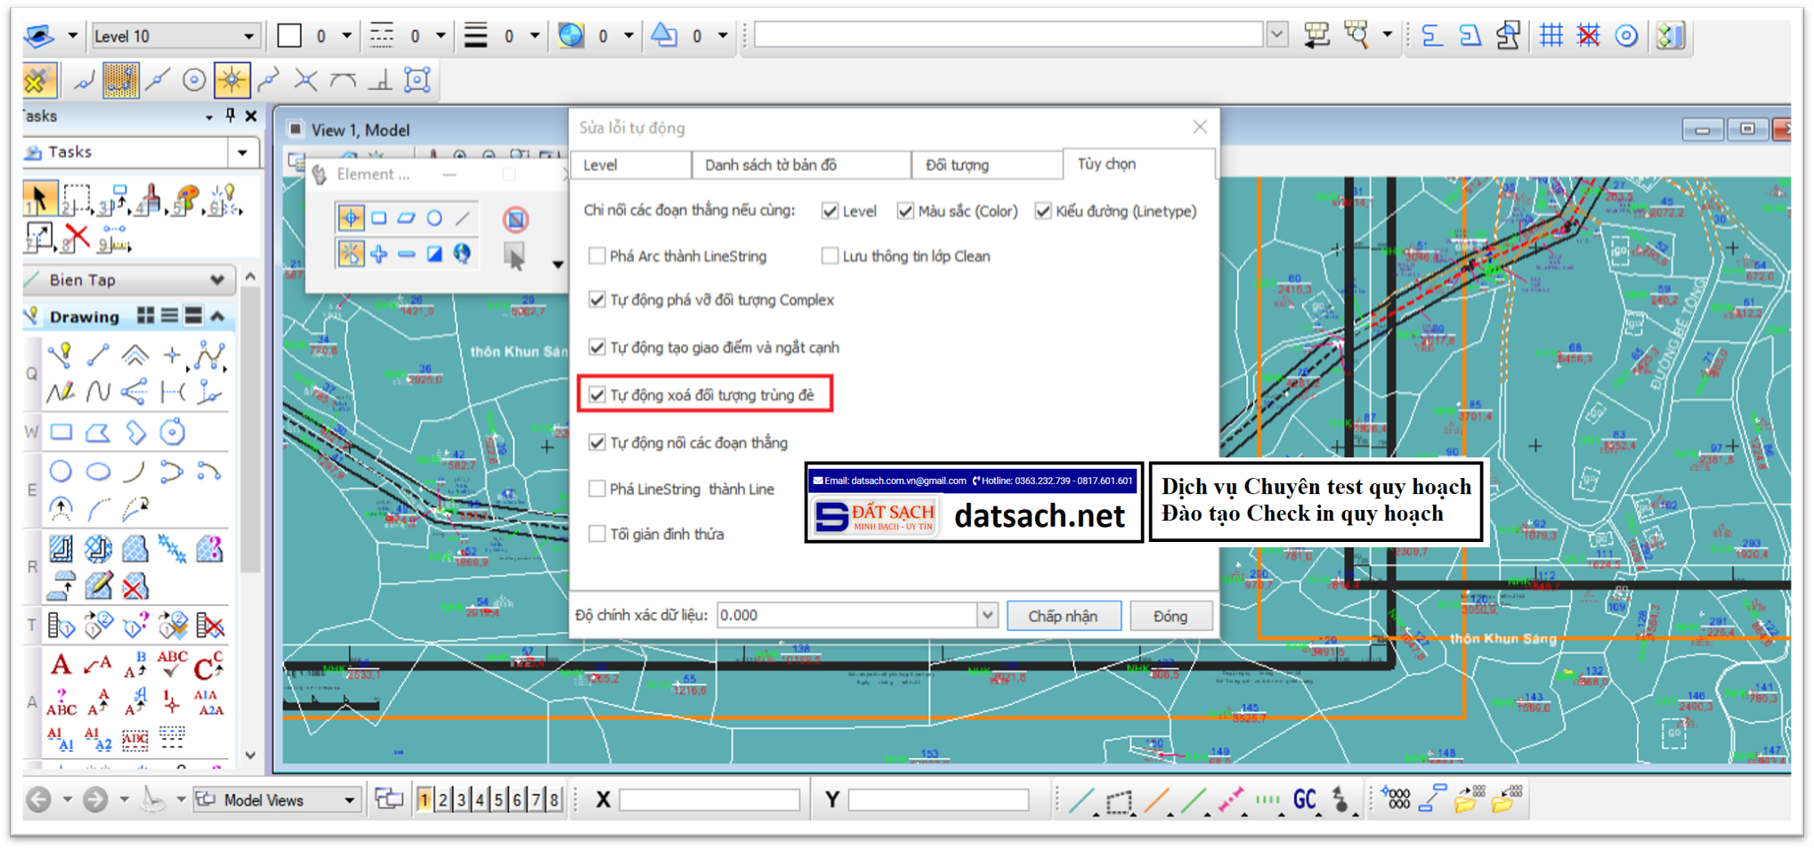The width and height of the screenshot is (1814, 849).
Task: Pick the Place Circle tool
Action: click(61, 471)
